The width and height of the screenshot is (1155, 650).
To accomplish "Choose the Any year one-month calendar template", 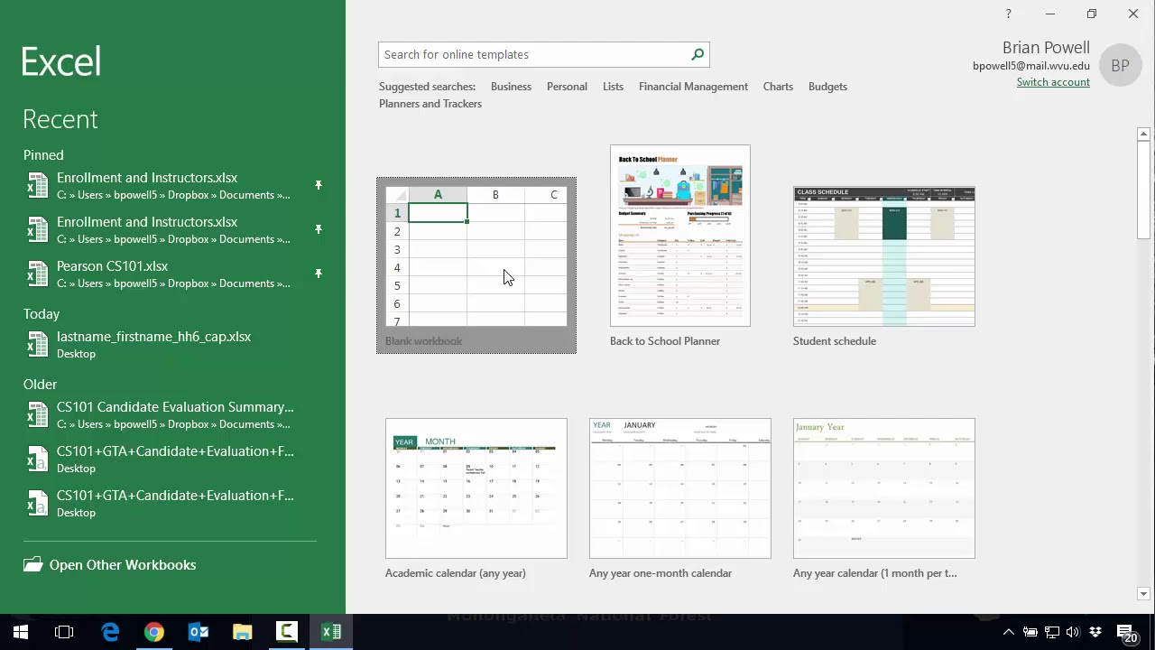I will click(680, 498).
